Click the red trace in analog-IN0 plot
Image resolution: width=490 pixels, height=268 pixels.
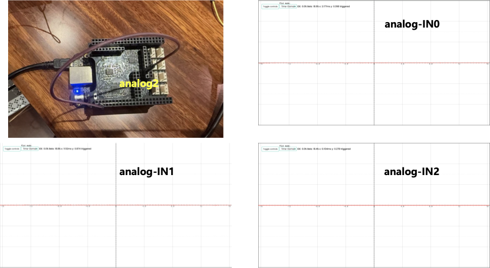(325, 63)
